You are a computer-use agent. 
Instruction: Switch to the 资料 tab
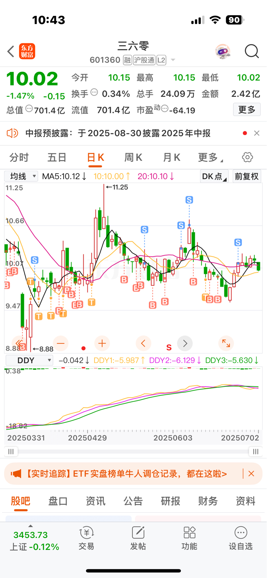click(x=245, y=501)
